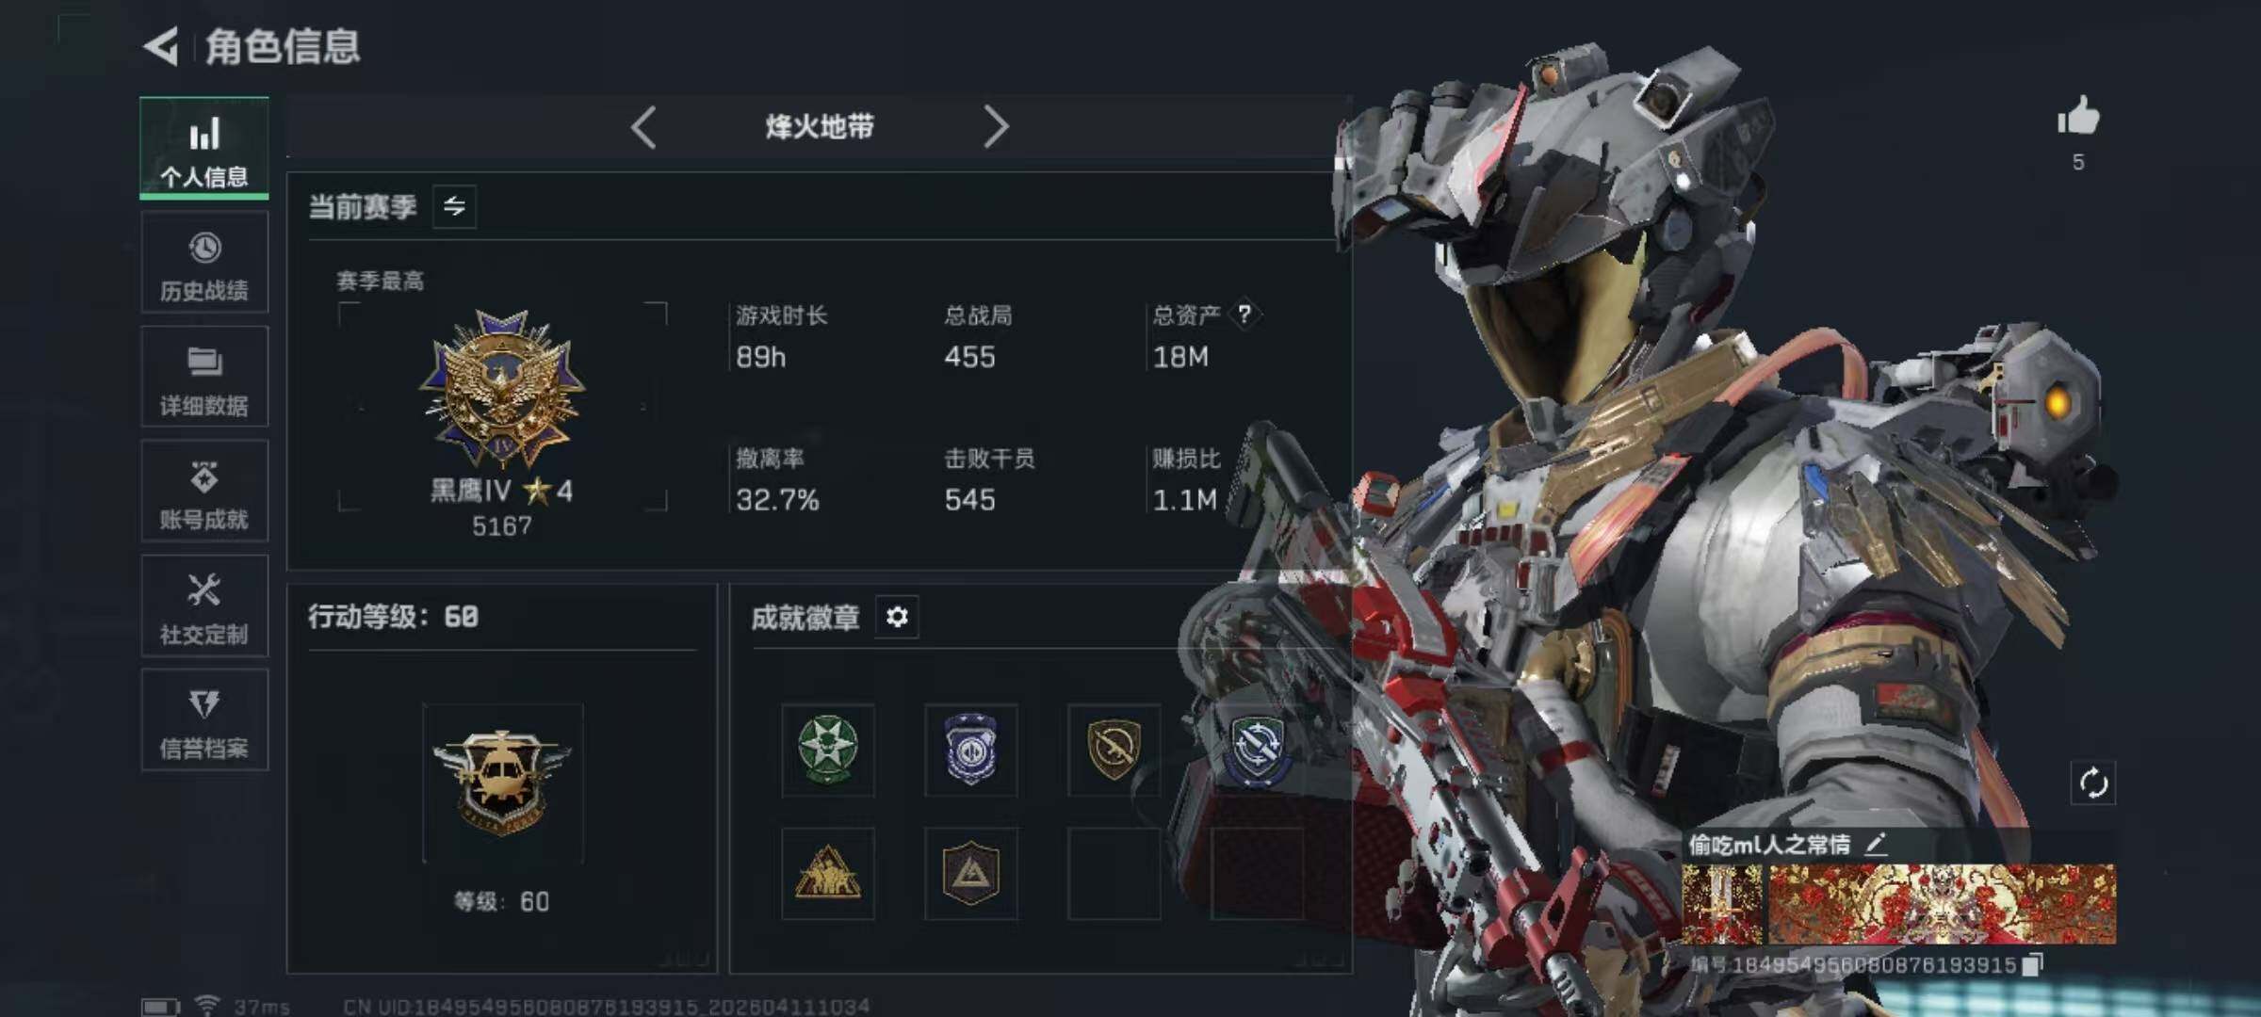This screenshot has width=2261, height=1017.
Task: Open the 详细数据 section
Action: (204, 377)
